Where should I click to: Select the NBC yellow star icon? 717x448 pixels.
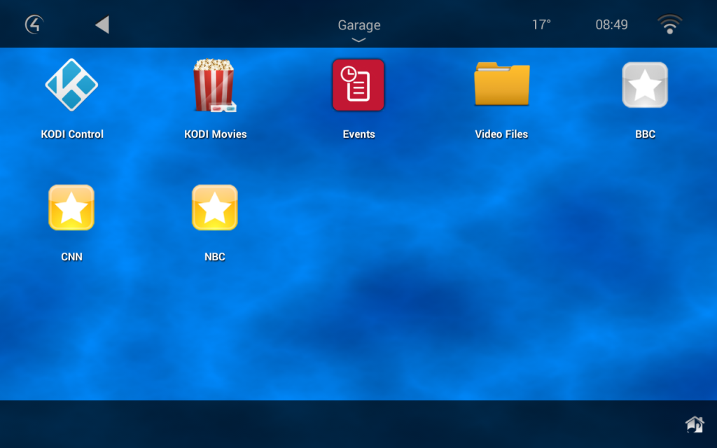[x=214, y=207]
